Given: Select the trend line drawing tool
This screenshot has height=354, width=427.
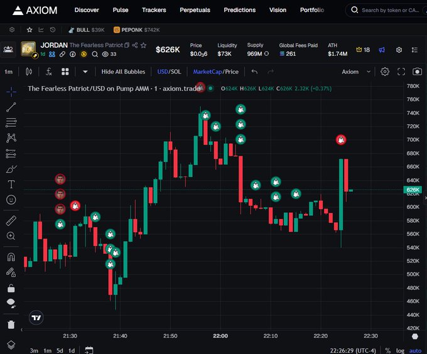Looking at the screenshot, I should [11, 107].
